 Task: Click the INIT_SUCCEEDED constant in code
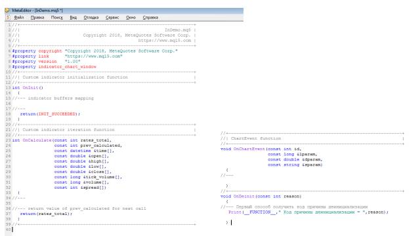(x=57, y=114)
